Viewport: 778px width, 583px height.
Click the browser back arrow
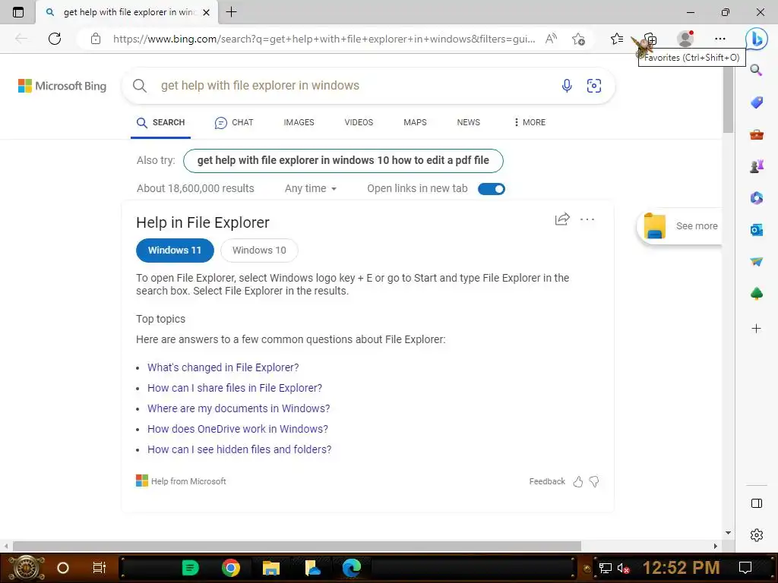coord(21,39)
